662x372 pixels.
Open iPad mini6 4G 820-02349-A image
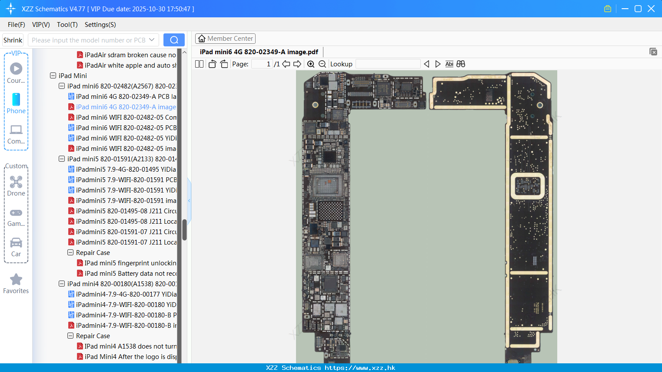coord(126,107)
